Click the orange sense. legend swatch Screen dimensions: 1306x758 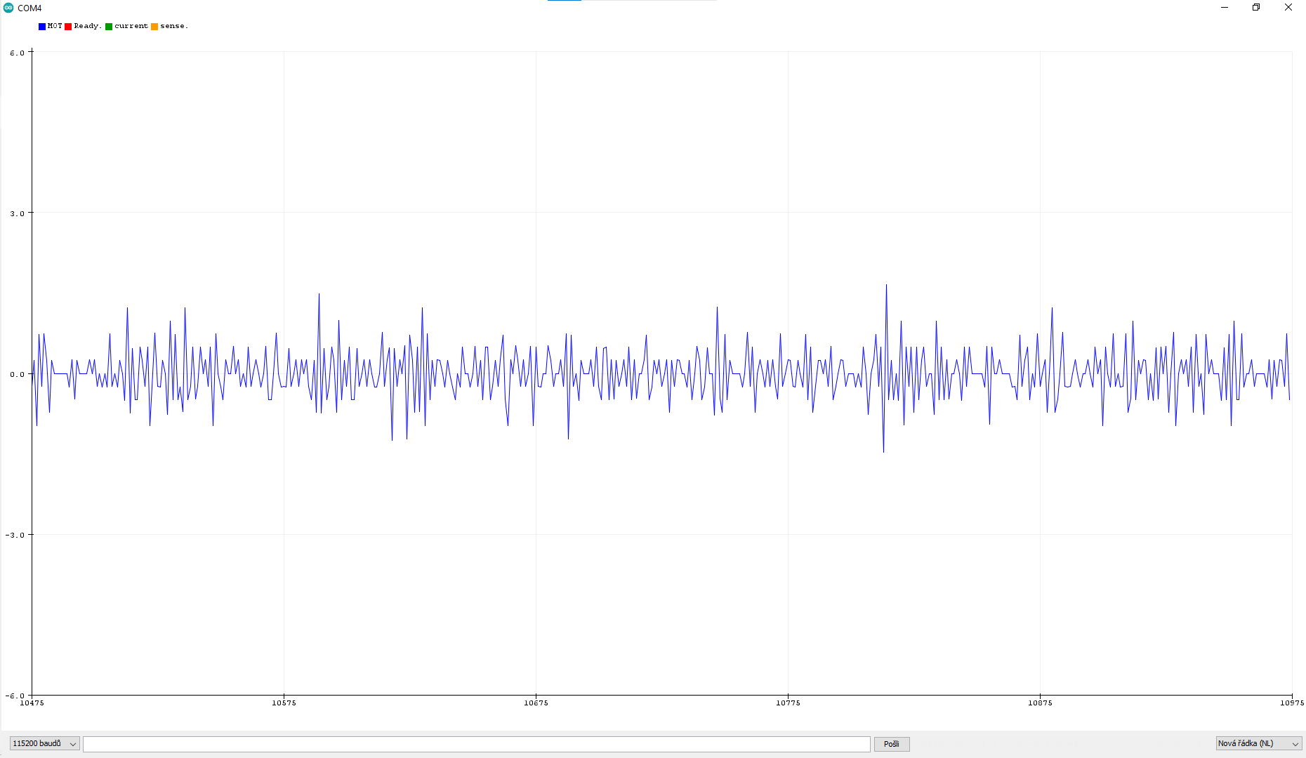click(154, 27)
